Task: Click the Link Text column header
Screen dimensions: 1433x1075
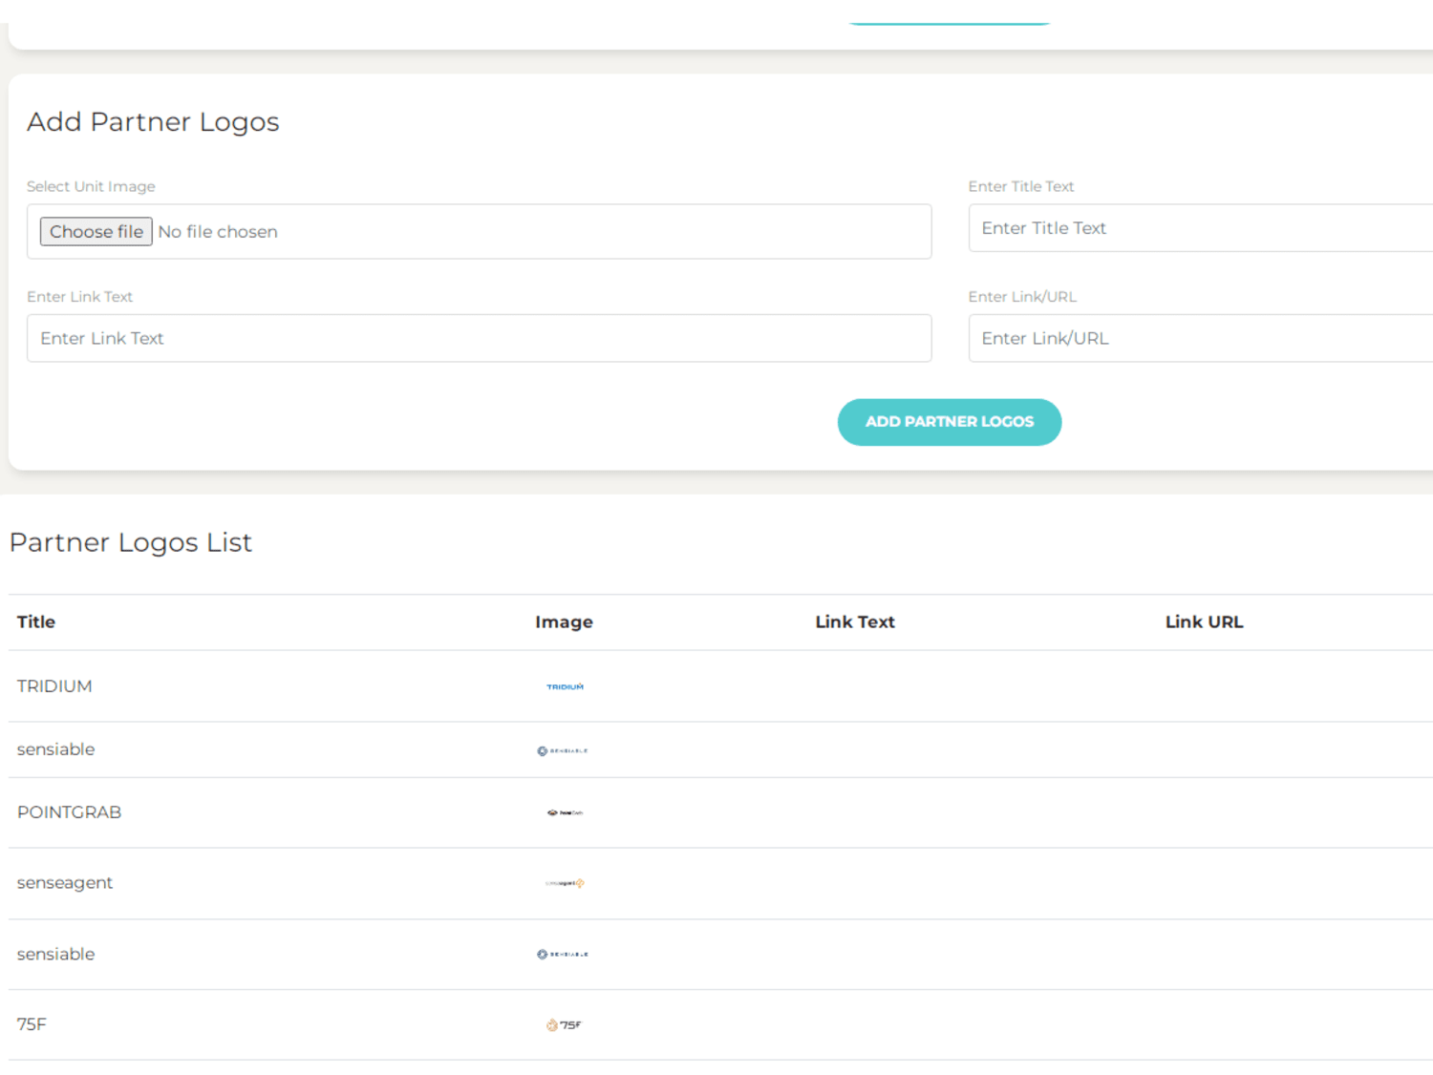Action: pos(855,622)
